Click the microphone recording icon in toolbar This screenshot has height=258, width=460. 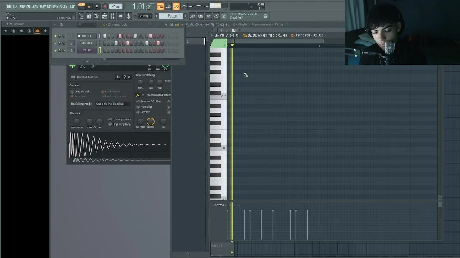pyautogui.click(x=128, y=16)
